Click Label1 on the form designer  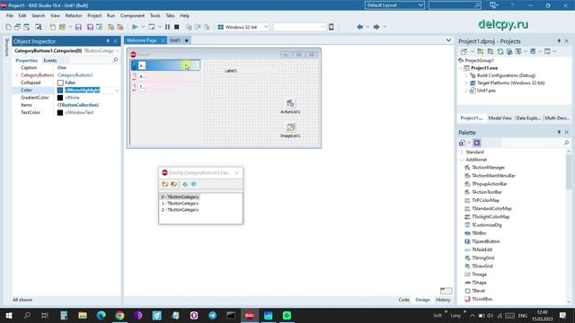point(231,71)
